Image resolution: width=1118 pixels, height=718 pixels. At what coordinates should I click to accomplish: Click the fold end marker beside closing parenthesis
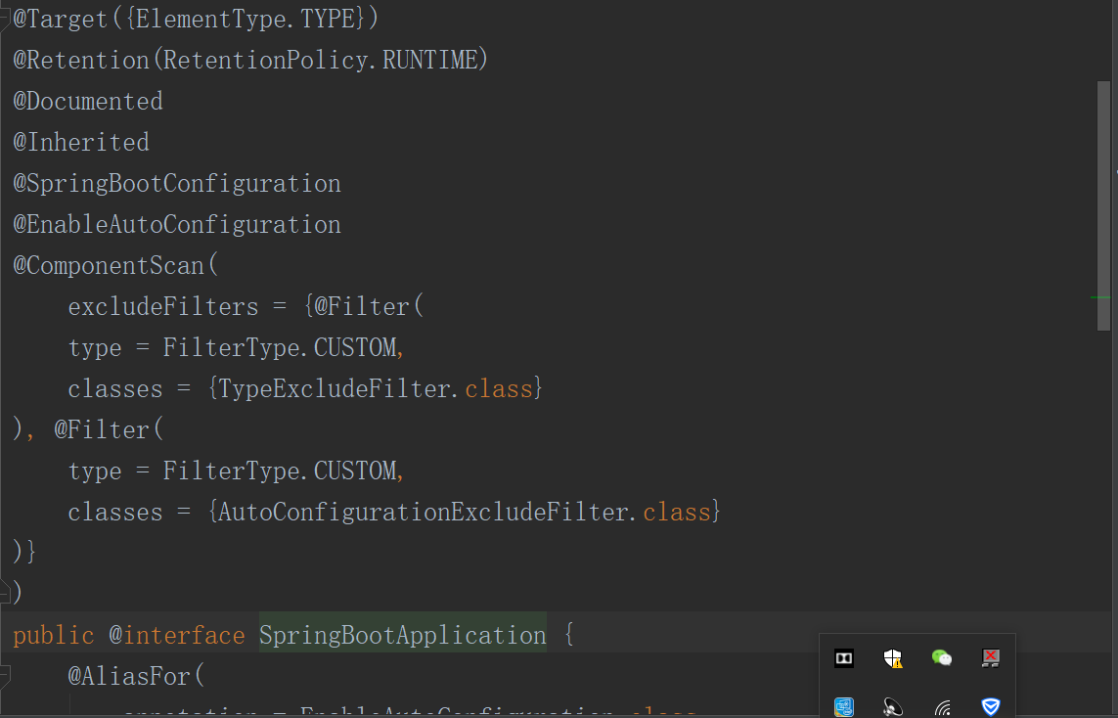tap(4, 593)
